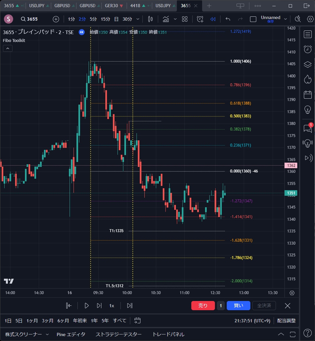
Task: Open the layout selection square icon
Action: pyautogui.click(x=253, y=19)
